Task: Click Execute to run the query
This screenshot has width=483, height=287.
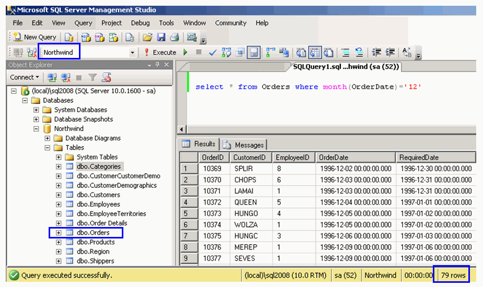Action: pos(160,52)
